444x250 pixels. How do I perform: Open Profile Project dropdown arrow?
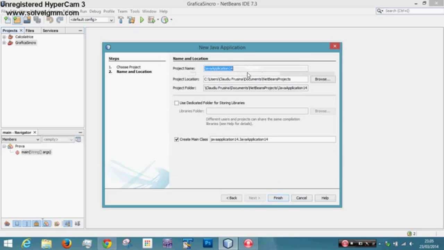click(171, 20)
